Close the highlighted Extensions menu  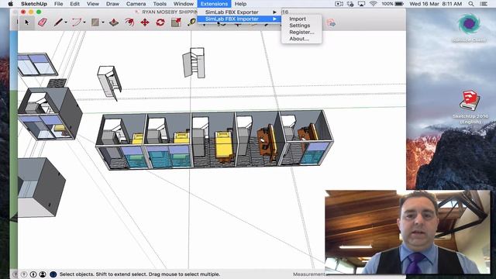pyautogui.click(x=214, y=4)
